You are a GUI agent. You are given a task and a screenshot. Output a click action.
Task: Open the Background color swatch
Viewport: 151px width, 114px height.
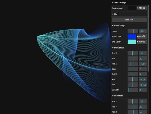(x=131, y=8)
